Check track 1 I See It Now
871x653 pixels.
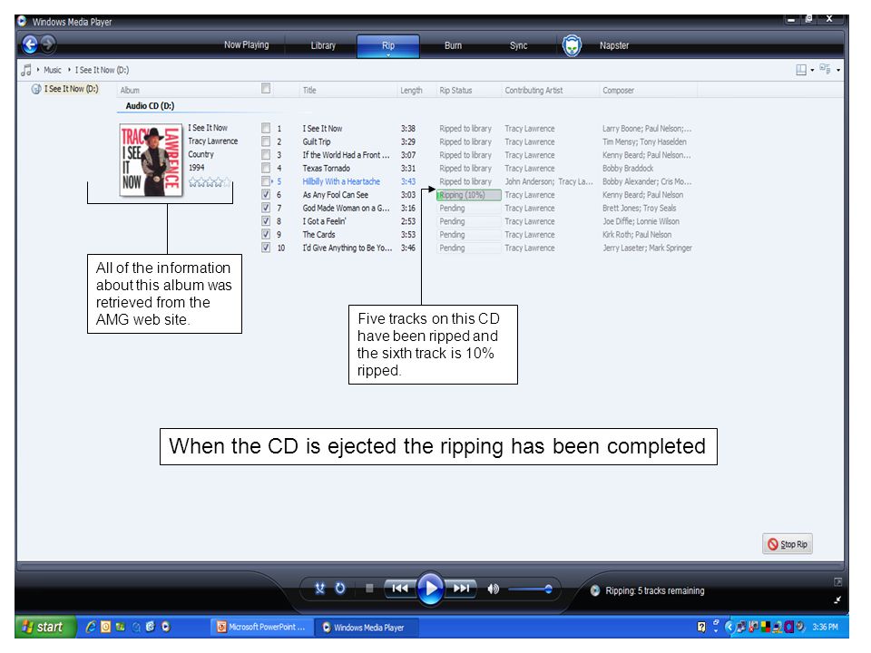tap(266, 128)
